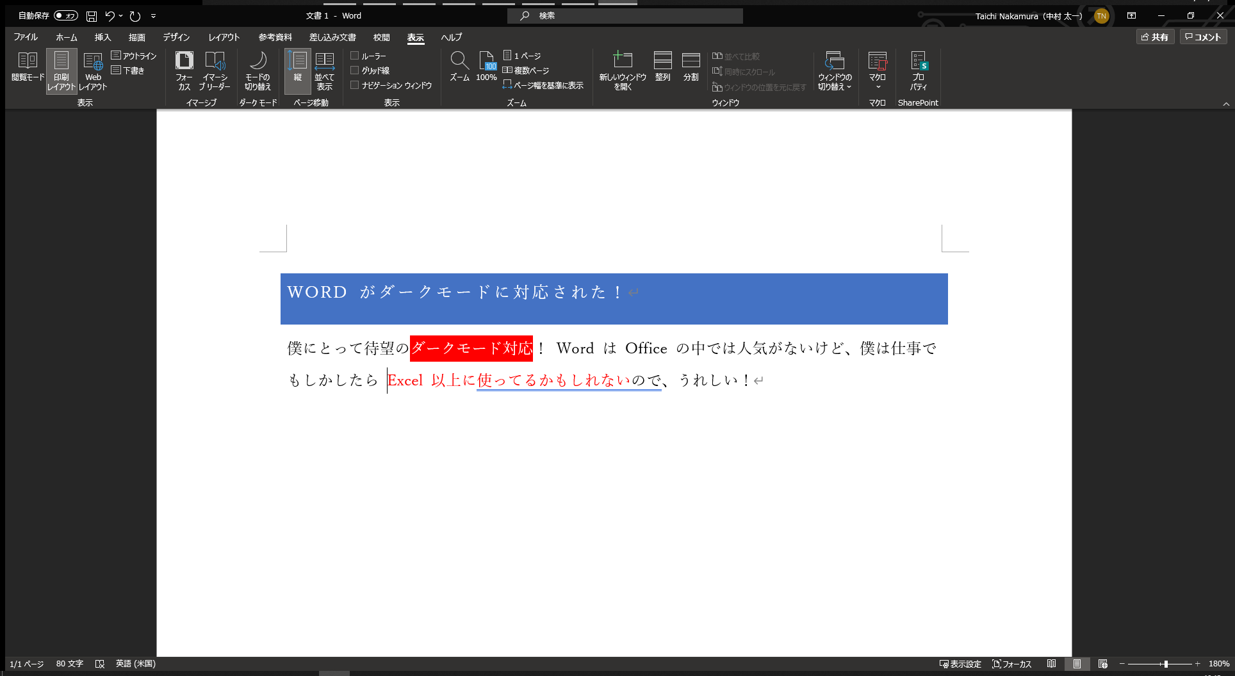Select the Web レイアウト view icon
This screenshot has height=676, width=1235.
(x=93, y=61)
